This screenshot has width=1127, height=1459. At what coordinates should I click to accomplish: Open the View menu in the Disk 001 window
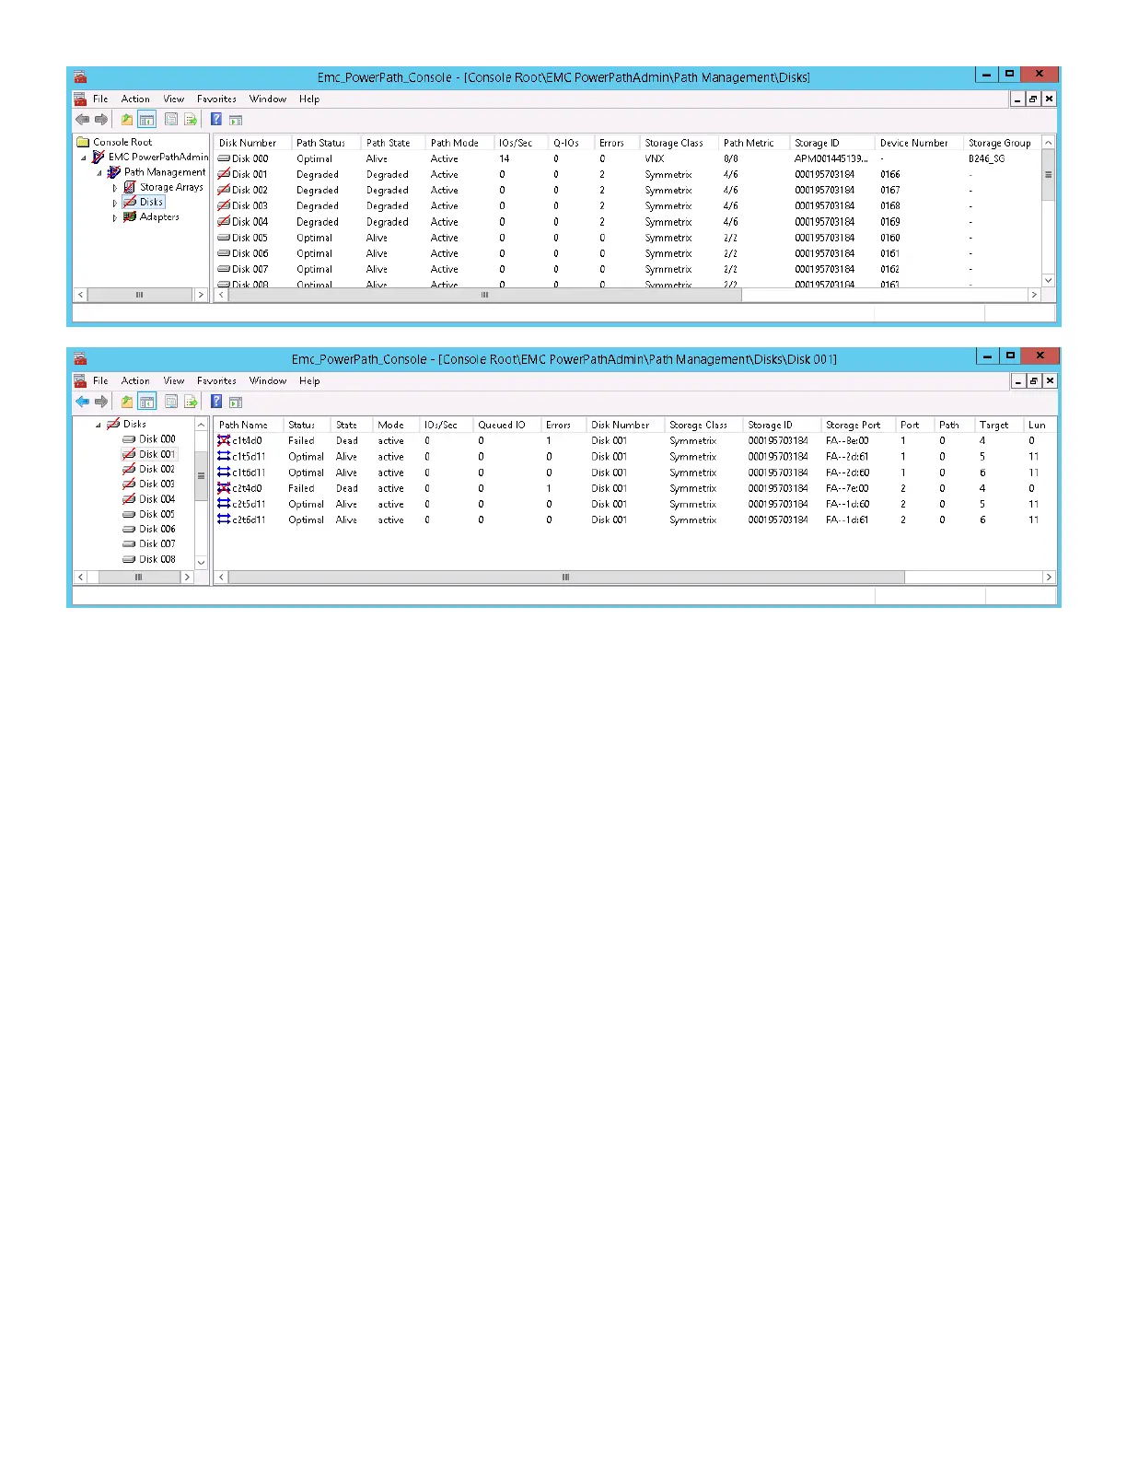coord(174,380)
